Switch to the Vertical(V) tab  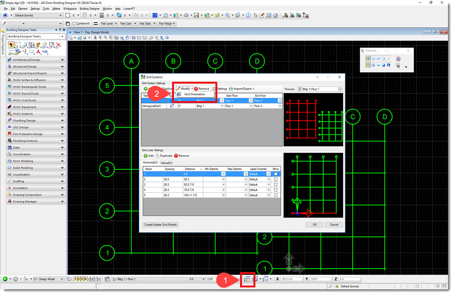tap(166, 163)
